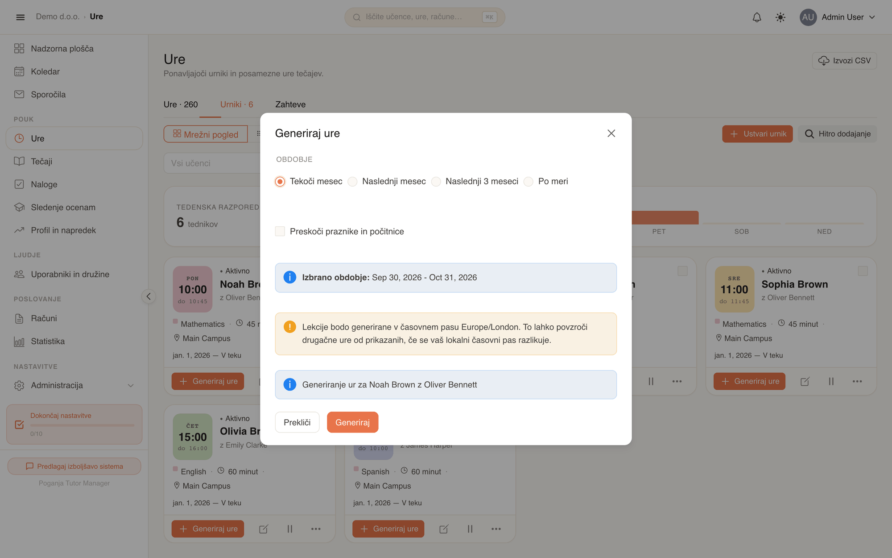Switch to the Urniki · 6 tab
The width and height of the screenshot is (892, 558).
point(236,104)
